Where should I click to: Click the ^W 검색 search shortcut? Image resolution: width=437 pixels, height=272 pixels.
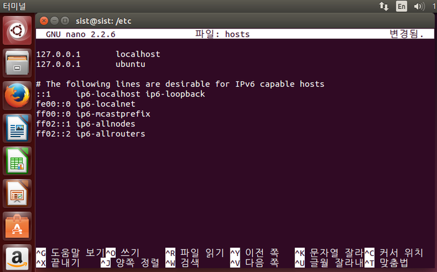point(183,262)
